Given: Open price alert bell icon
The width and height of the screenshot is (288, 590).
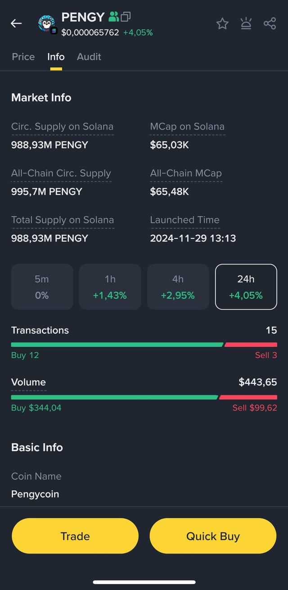Looking at the screenshot, I should [246, 23].
